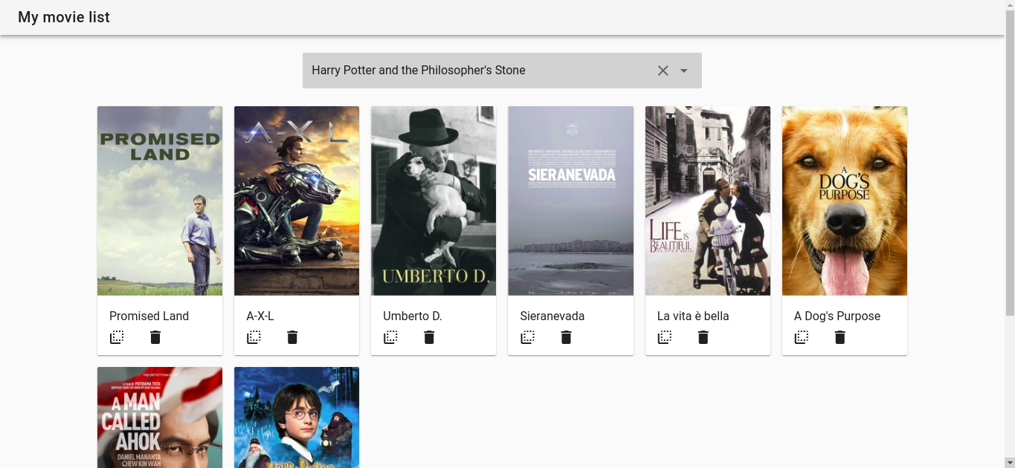Click the 'My movie list' header title
This screenshot has height=468, width=1015.
click(64, 17)
